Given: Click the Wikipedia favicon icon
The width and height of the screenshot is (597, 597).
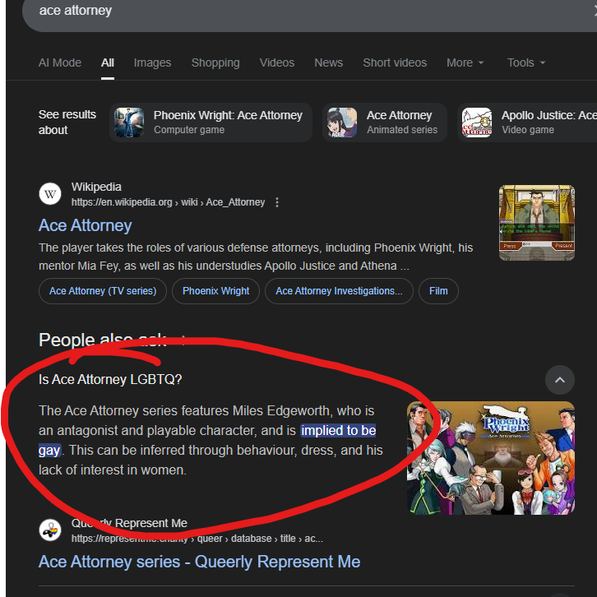Looking at the screenshot, I should coord(50,194).
